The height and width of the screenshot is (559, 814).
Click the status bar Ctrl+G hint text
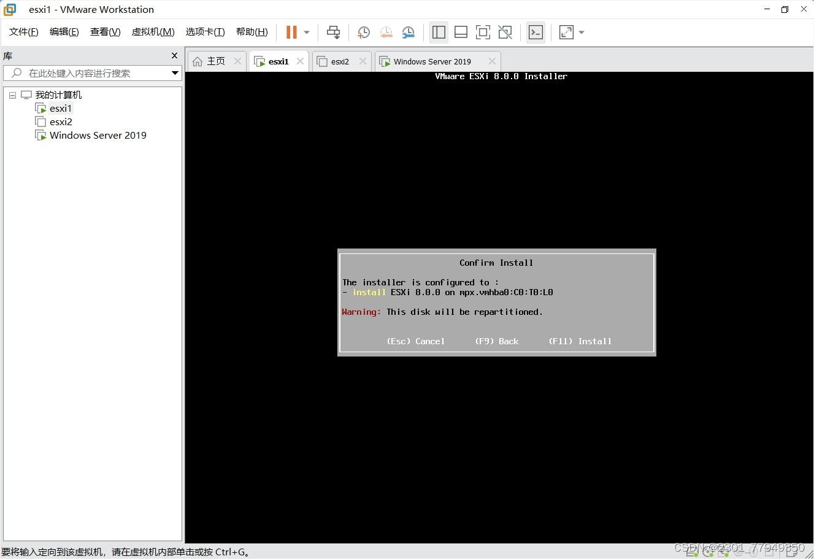(x=126, y=552)
